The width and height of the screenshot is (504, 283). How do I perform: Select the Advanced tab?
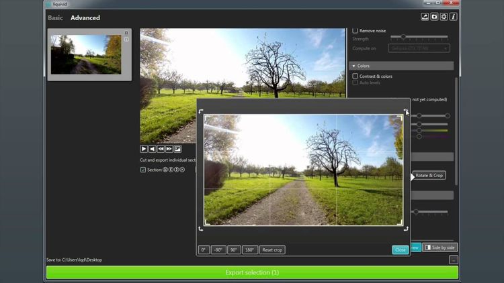click(85, 18)
